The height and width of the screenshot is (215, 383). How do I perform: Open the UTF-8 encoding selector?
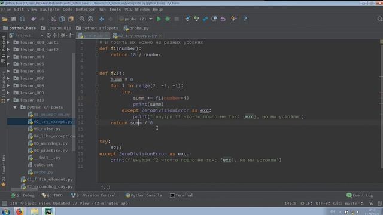click(323, 203)
